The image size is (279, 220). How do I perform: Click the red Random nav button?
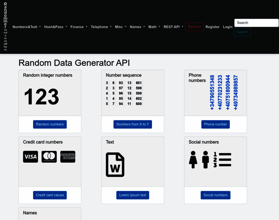pos(194,27)
